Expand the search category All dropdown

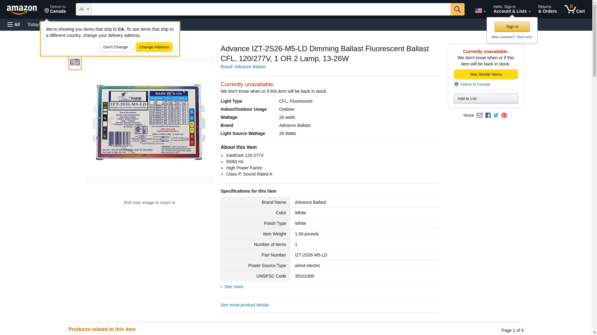coord(84,9)
